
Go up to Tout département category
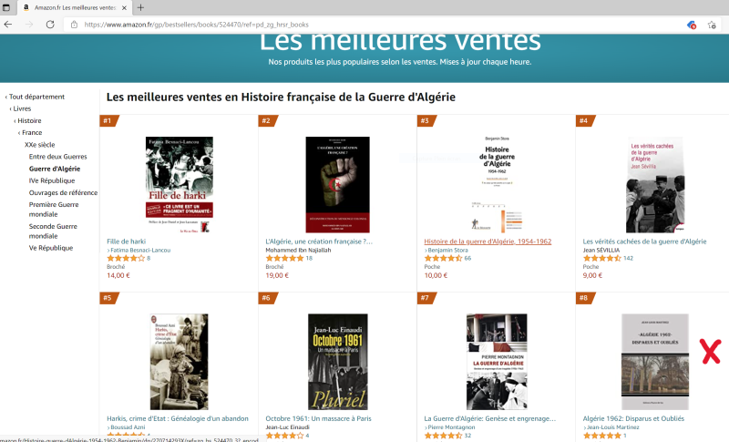coord(35,97)
